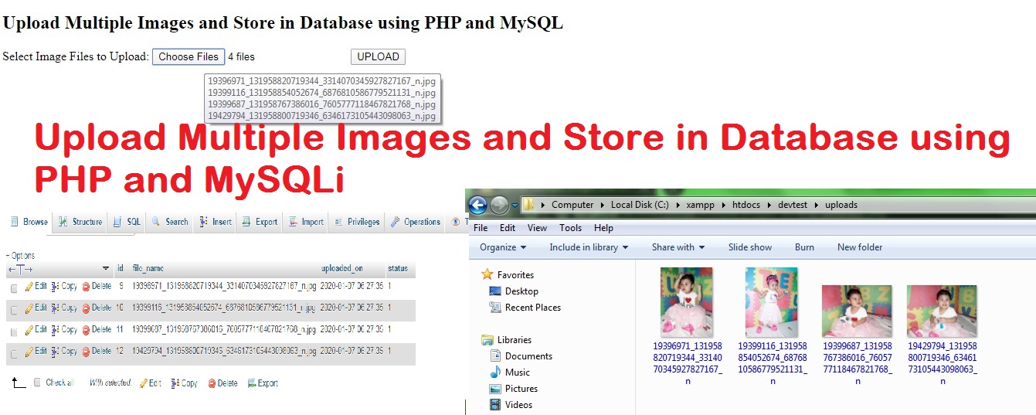
Task: Tick the checkbox for row id 10
Action: click(x=14, y=309)
